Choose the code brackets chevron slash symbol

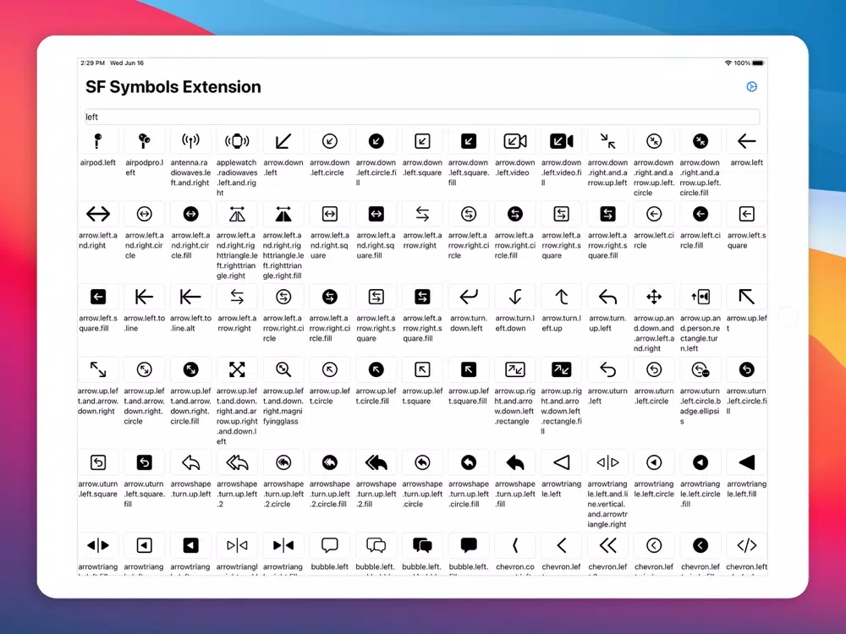click(x=747, y=545)
